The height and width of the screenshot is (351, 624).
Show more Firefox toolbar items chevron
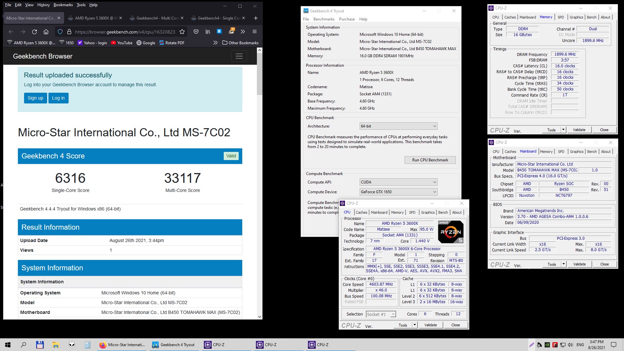(x=243, y=32)
